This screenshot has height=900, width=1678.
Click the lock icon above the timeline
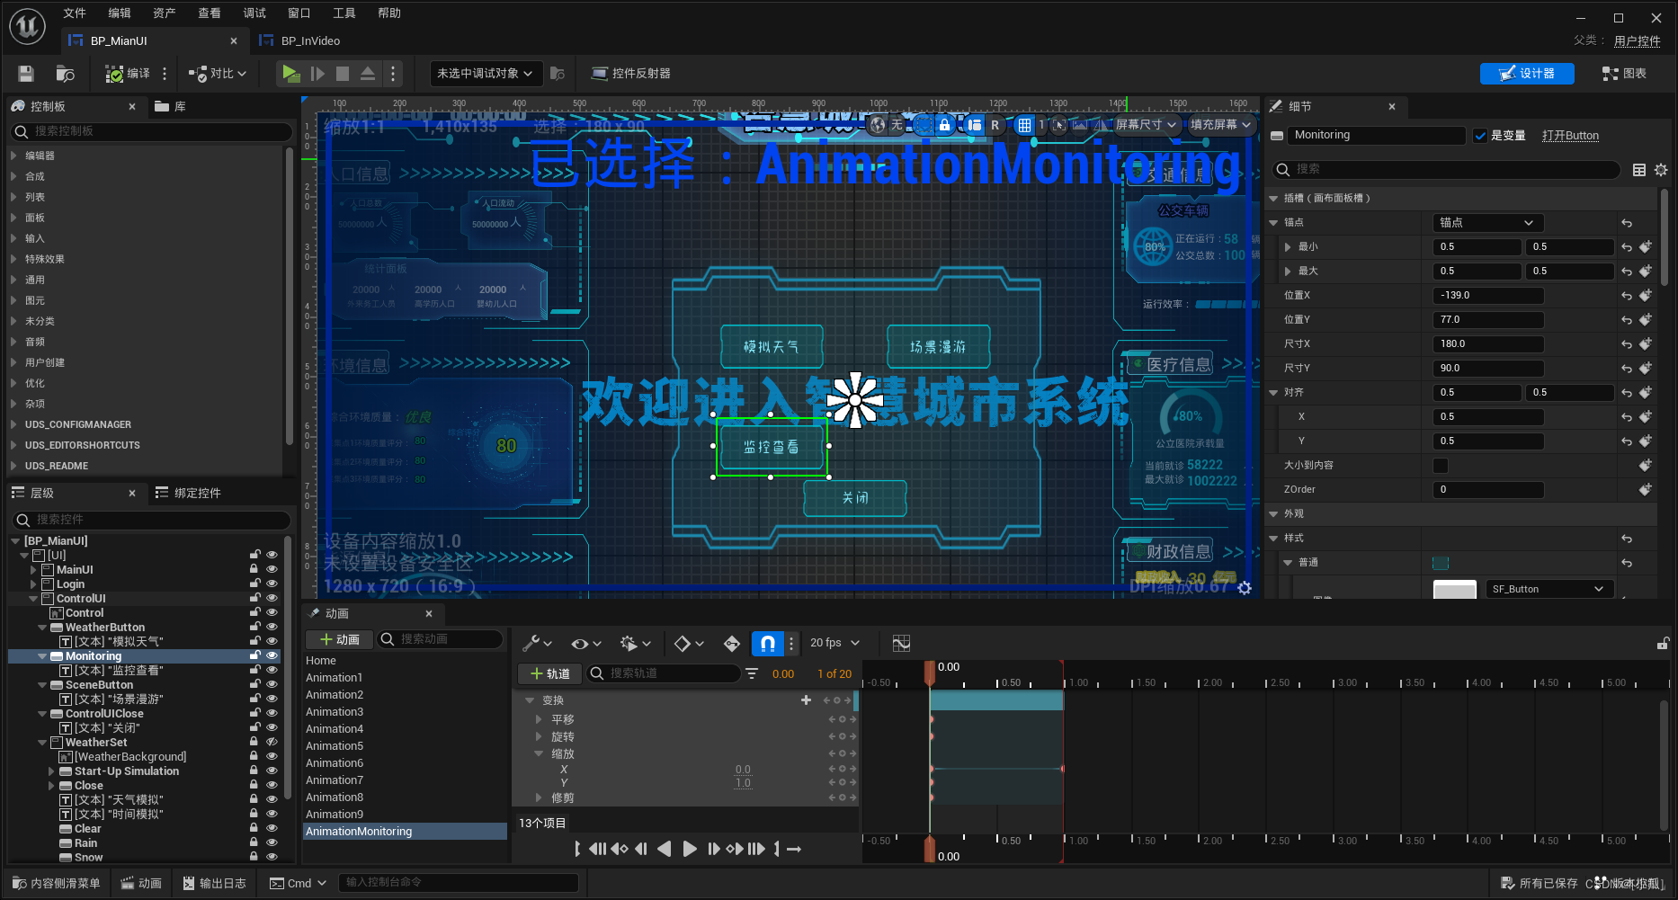pos(1664,643)
